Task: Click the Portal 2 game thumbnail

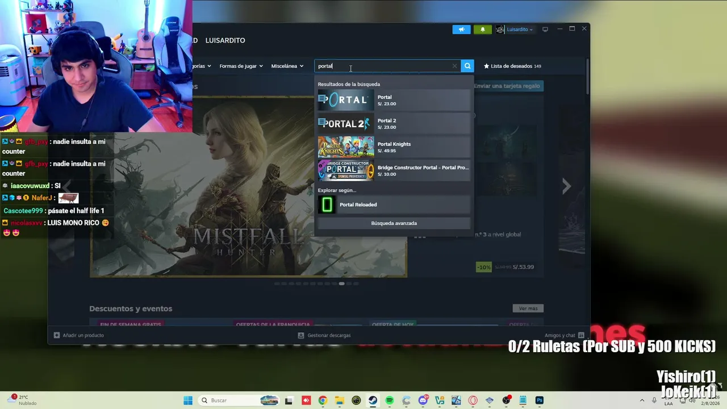Action: (346, 124)
